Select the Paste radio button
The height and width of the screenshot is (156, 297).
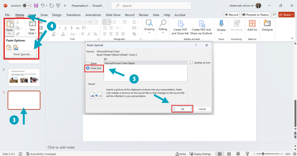click(88, 63)
